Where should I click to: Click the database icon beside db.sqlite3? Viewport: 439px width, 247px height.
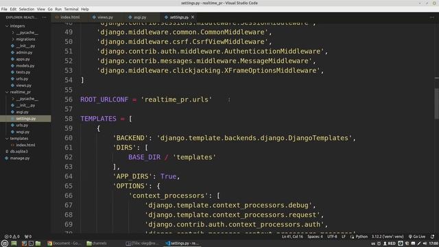coord(7,151)
